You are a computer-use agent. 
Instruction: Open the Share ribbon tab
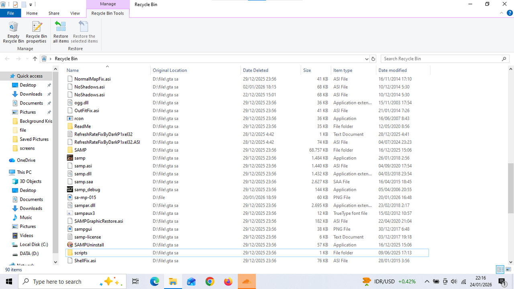click(54, 13)
